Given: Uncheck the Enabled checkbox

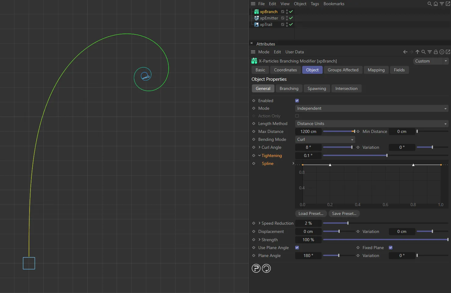Looking at the screenshot, I should tap(297, 101).
